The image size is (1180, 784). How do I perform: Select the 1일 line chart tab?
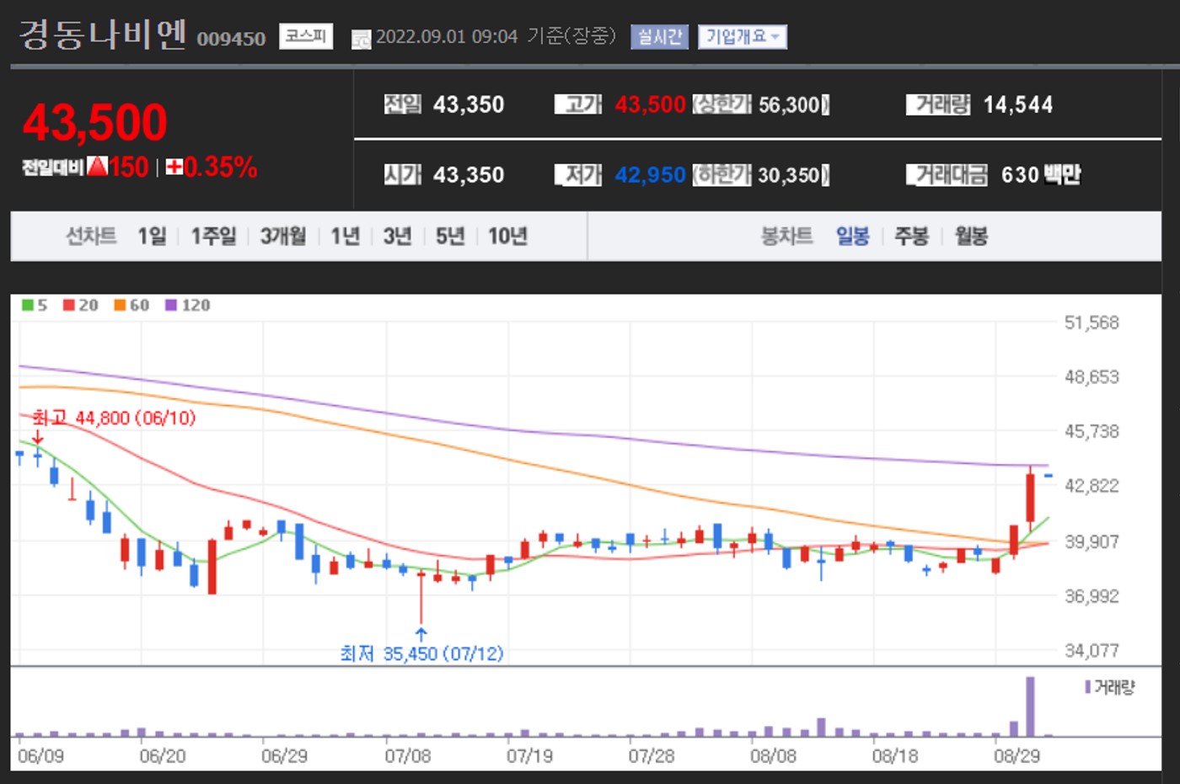(153, 237)
